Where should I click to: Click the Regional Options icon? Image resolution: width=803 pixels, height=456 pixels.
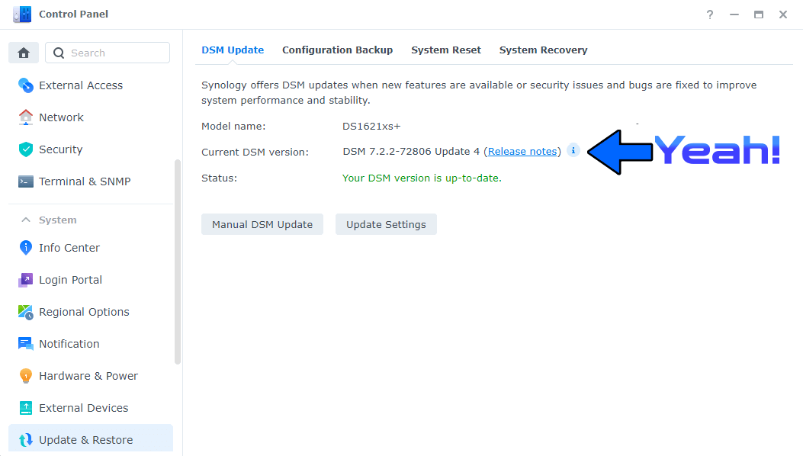pyautogui.click(x=26, y=312)
